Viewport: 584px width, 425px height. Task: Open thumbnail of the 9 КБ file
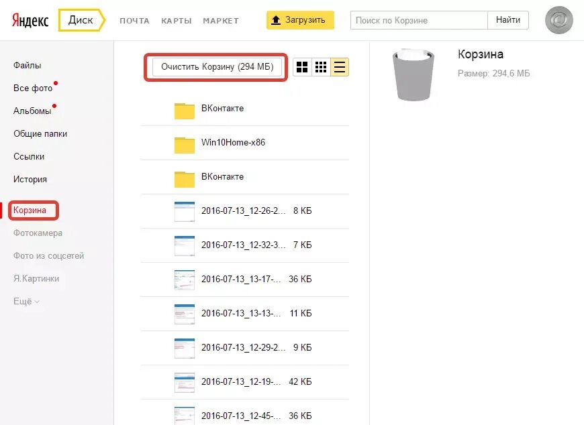pos(185,348)
